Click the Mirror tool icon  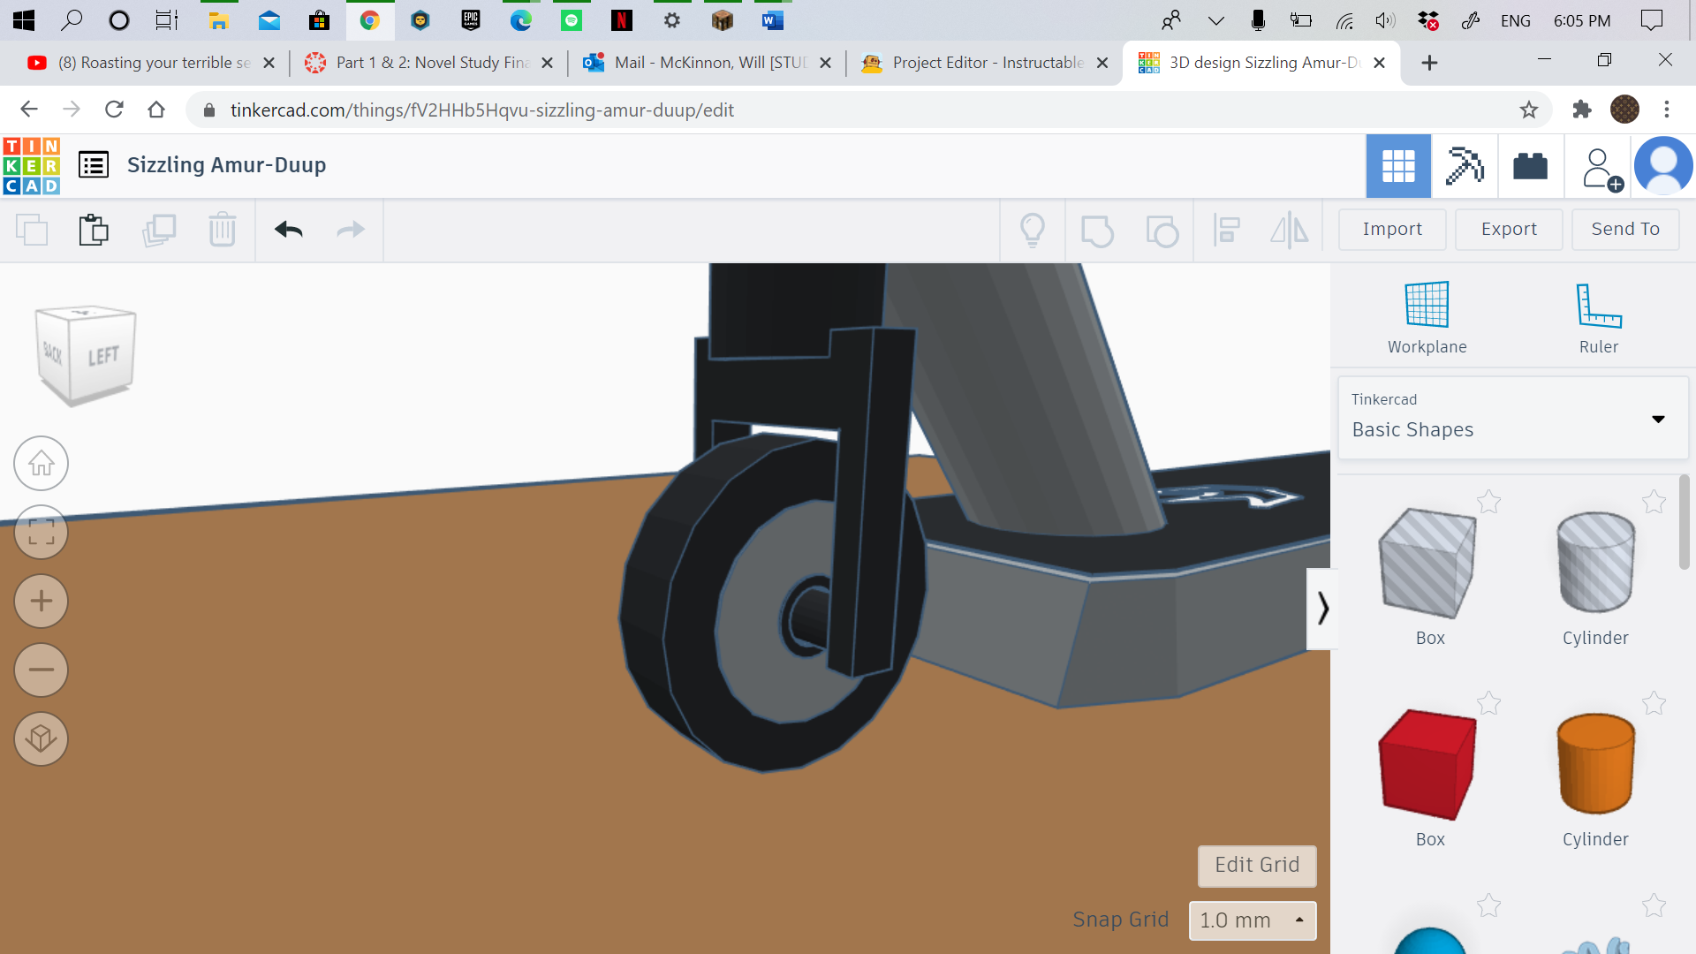click(1290, 230)
